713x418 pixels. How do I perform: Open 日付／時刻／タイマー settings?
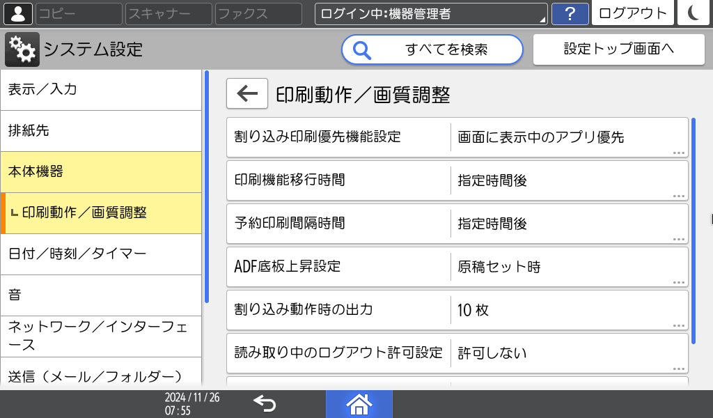point(102,254)
